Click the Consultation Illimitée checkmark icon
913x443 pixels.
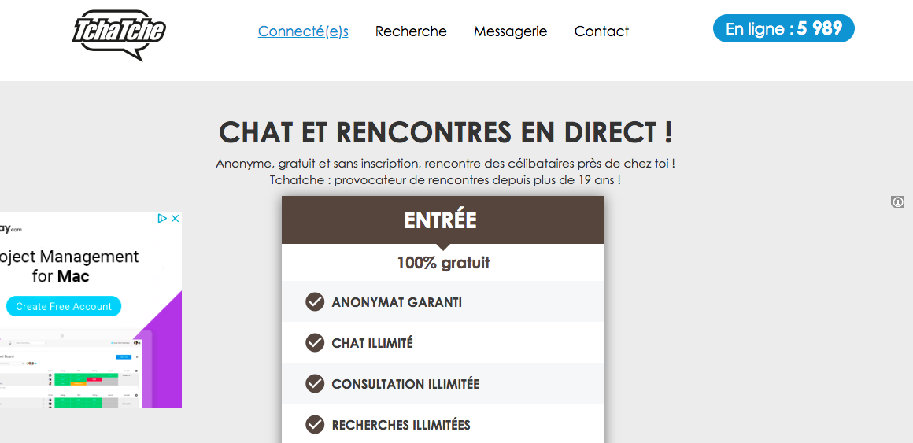click(x=314, y=384)
